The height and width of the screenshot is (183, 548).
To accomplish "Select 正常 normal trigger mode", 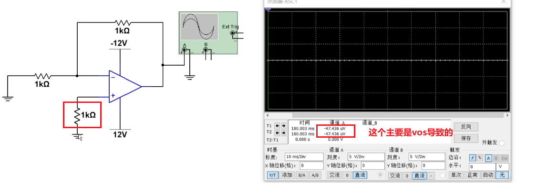I will (473, 175).
